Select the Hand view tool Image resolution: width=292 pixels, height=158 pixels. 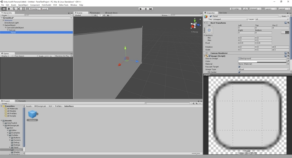click(x=4, y=9)
